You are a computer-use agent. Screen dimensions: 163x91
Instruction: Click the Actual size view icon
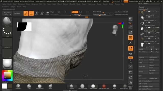pyautogui.click(x=131, y=27)
